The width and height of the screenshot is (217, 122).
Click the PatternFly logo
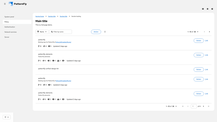tap(18, 4)
